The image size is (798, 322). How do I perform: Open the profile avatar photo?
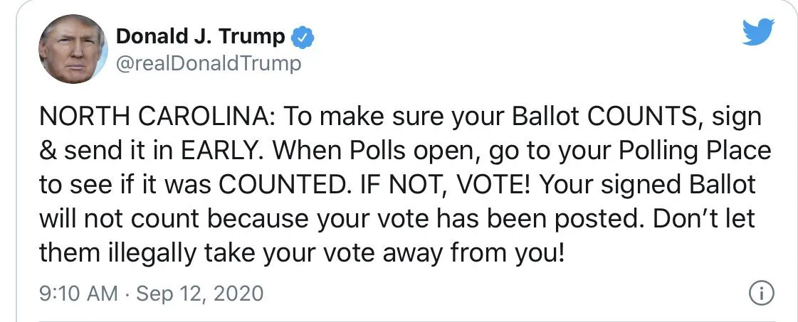click(73, 49)
